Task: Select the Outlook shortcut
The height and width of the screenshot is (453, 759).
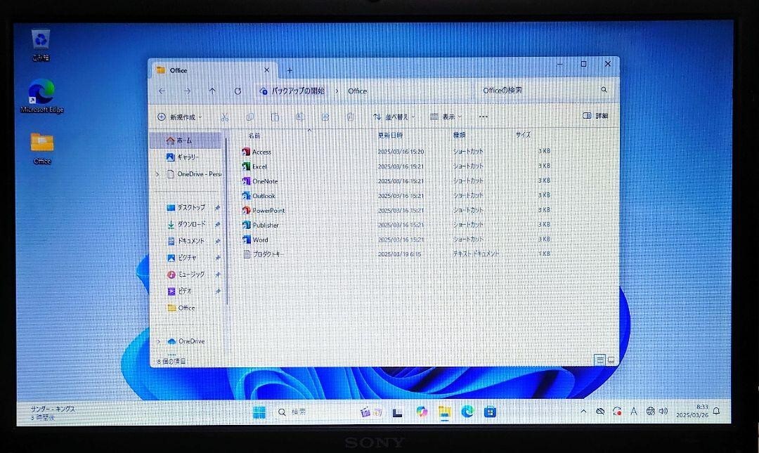Action: pyautogui.click(x=259, y=195)
